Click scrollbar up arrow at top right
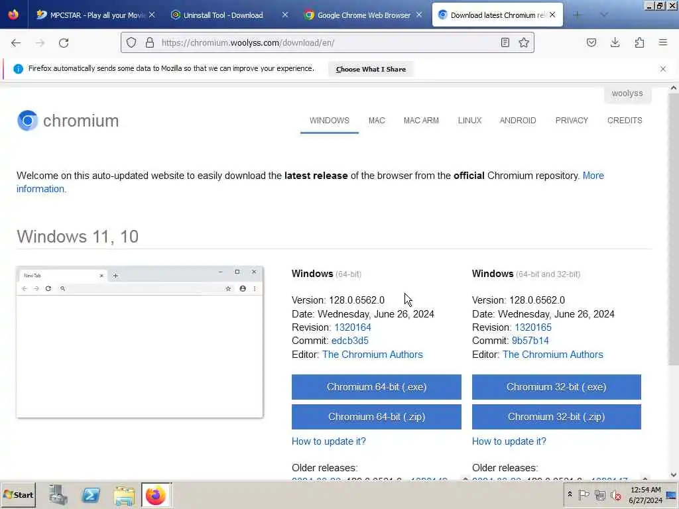 click(674, 88)
